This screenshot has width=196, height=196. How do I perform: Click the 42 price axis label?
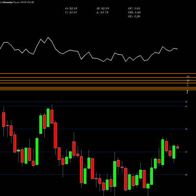coord(186,102)
